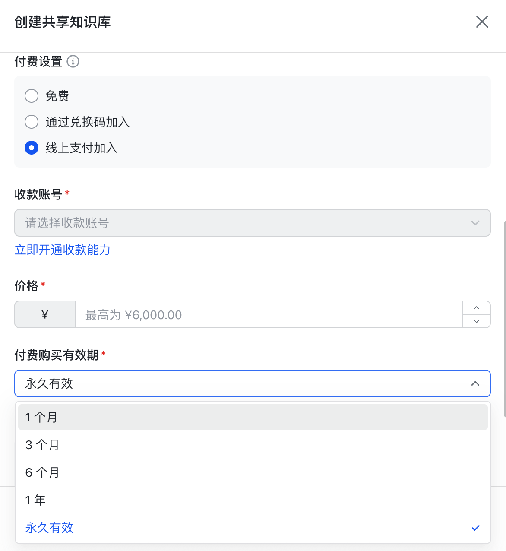Image resolution: width=506 pixels, height=551 pixels.
Task: Select the 免费 radio option
Action: [x=32, y=96]
